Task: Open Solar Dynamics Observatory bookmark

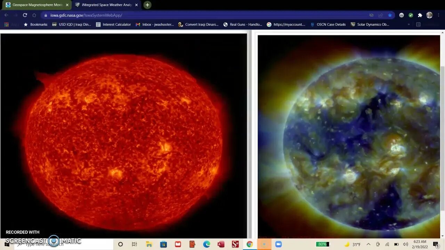Action: (370, 25)
